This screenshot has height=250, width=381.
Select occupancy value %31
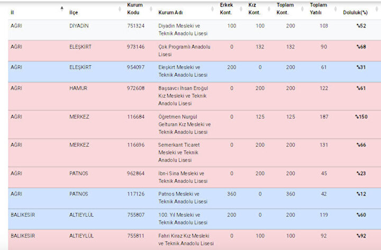pos(361,67)
